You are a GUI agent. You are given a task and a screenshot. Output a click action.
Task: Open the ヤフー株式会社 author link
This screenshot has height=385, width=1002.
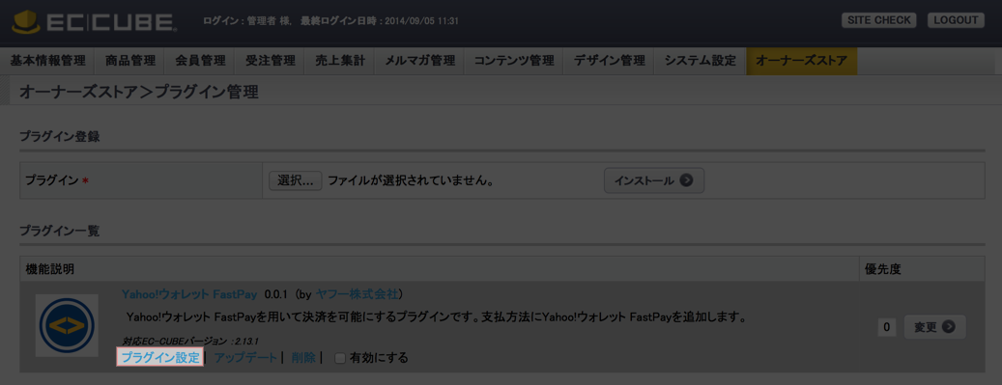tap(358, 294)
